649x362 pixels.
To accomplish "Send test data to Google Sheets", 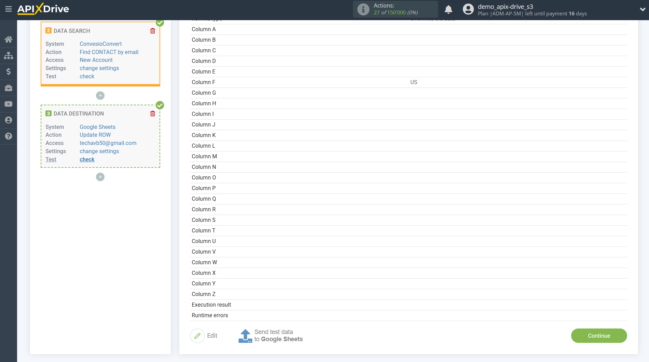I will 271,336.
